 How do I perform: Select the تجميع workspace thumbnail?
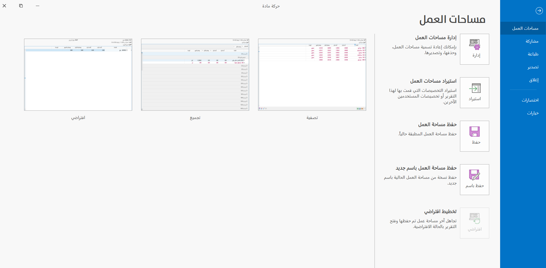[195, 75]
